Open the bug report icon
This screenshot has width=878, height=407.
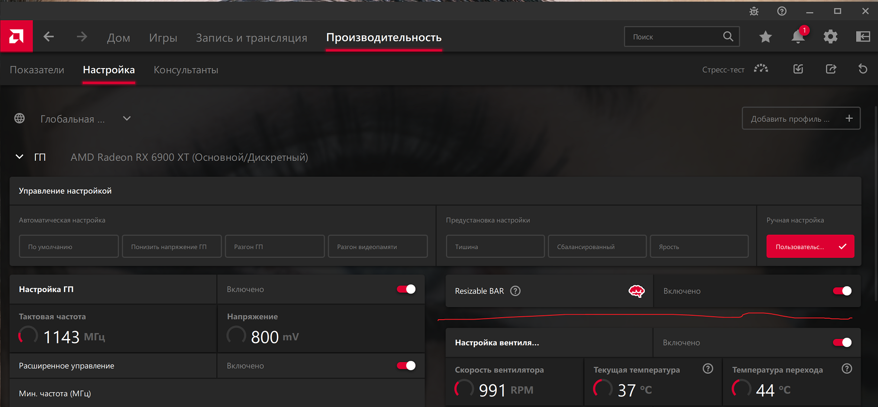[754, 11]
